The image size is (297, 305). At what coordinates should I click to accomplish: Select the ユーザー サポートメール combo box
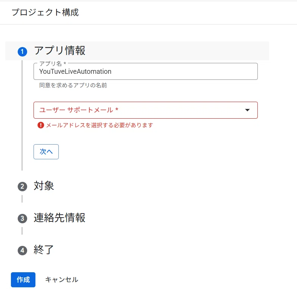[x=145, y=110]
